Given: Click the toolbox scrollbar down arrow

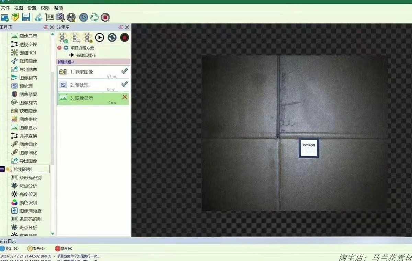Looking at the screenshot, I should point(53,234).
